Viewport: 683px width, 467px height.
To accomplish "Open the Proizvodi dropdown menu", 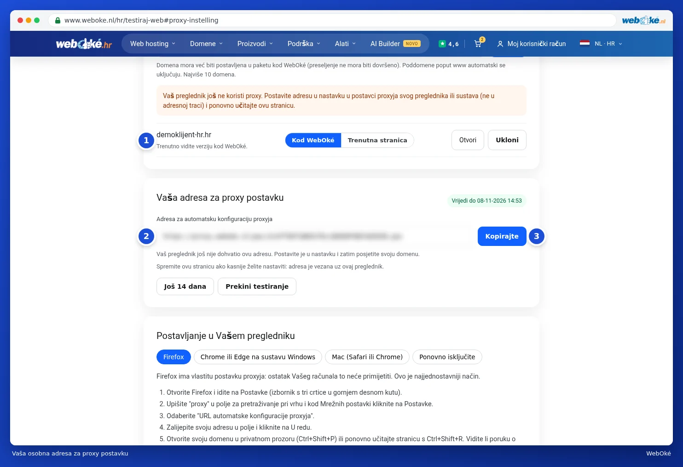I will [x=255, y=44].
